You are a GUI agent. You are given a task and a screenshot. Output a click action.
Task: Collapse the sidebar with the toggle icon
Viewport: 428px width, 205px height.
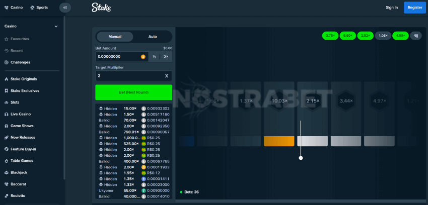(x=65, y=8)
